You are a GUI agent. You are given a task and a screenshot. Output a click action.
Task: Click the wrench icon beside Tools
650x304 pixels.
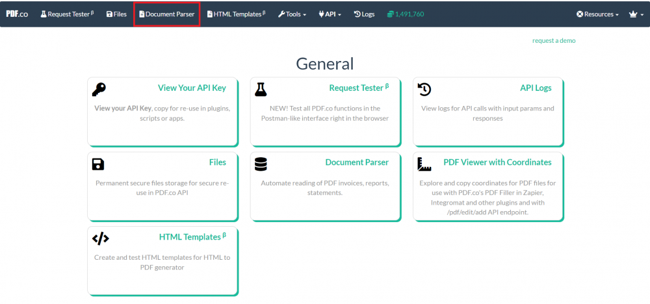(281, 14)
